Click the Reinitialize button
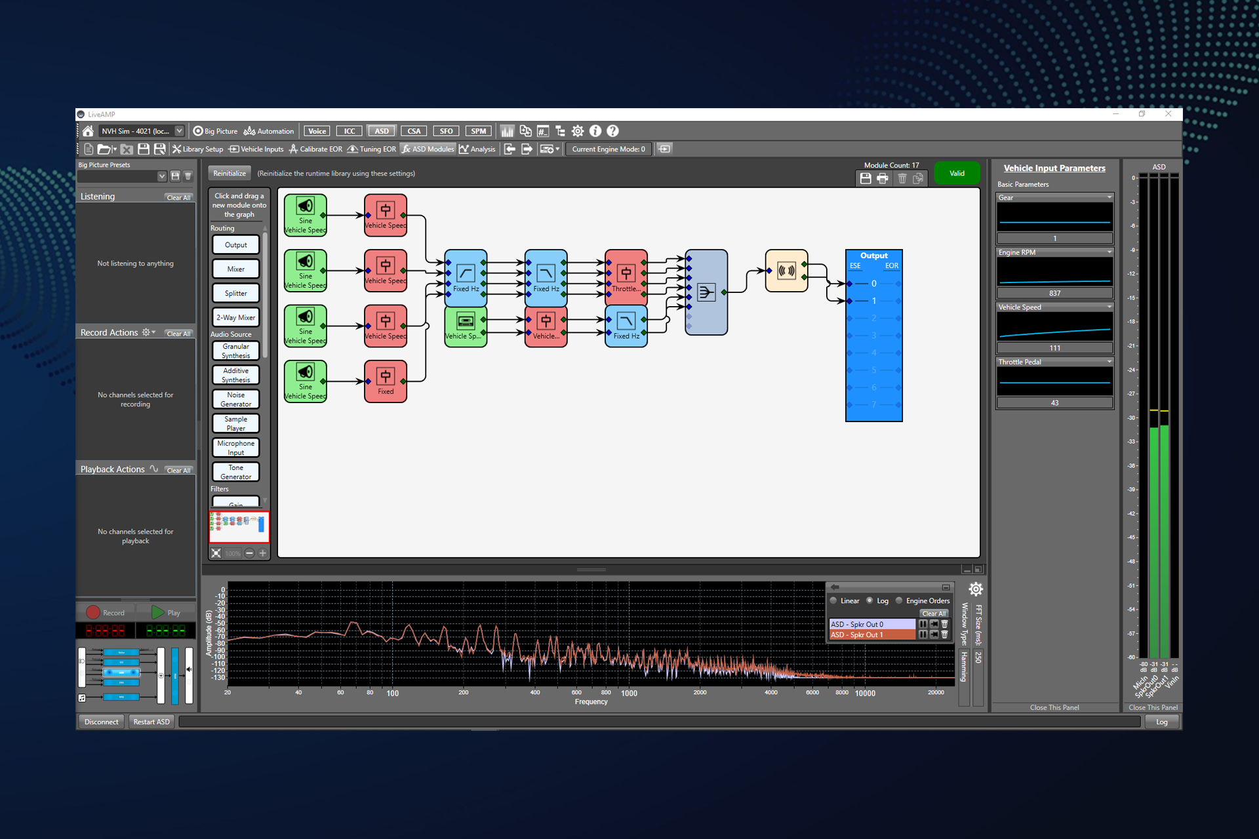 (230, 174)
